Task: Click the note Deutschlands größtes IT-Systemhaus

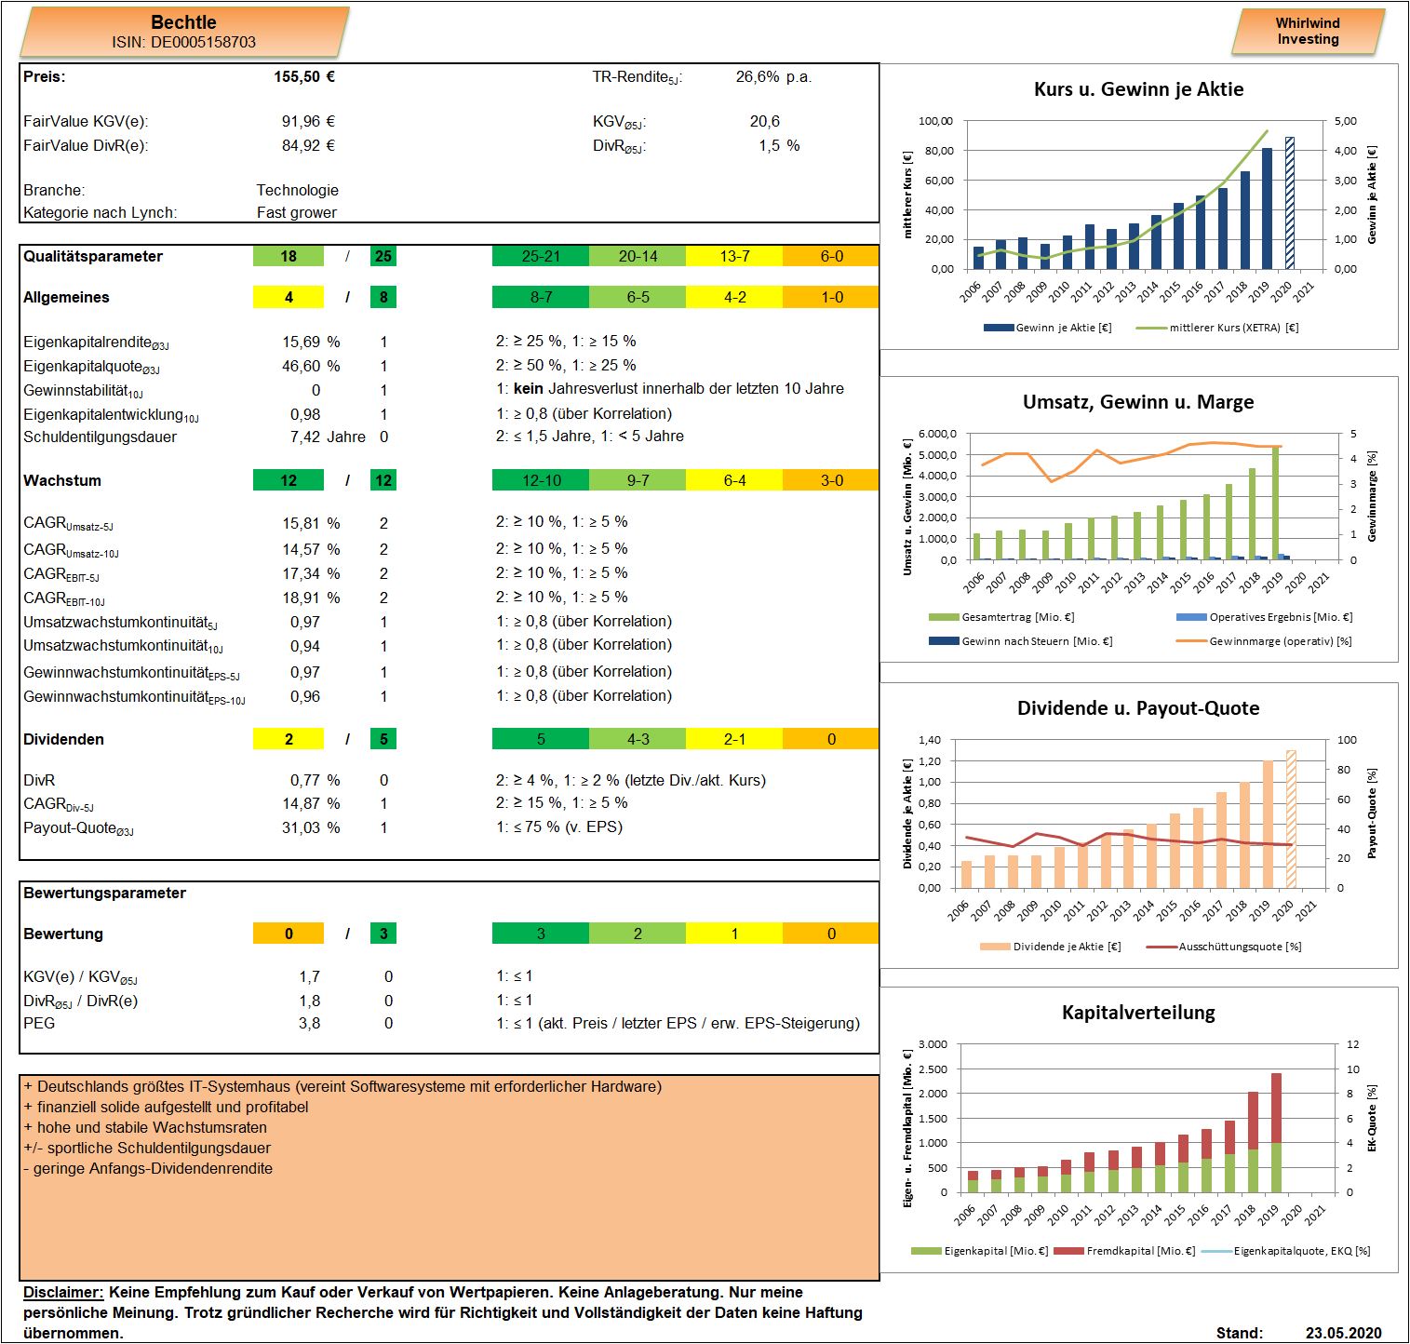Action: click(x=342, y=1086)
